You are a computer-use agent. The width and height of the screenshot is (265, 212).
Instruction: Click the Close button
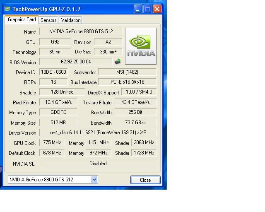(x=145, y=180)
